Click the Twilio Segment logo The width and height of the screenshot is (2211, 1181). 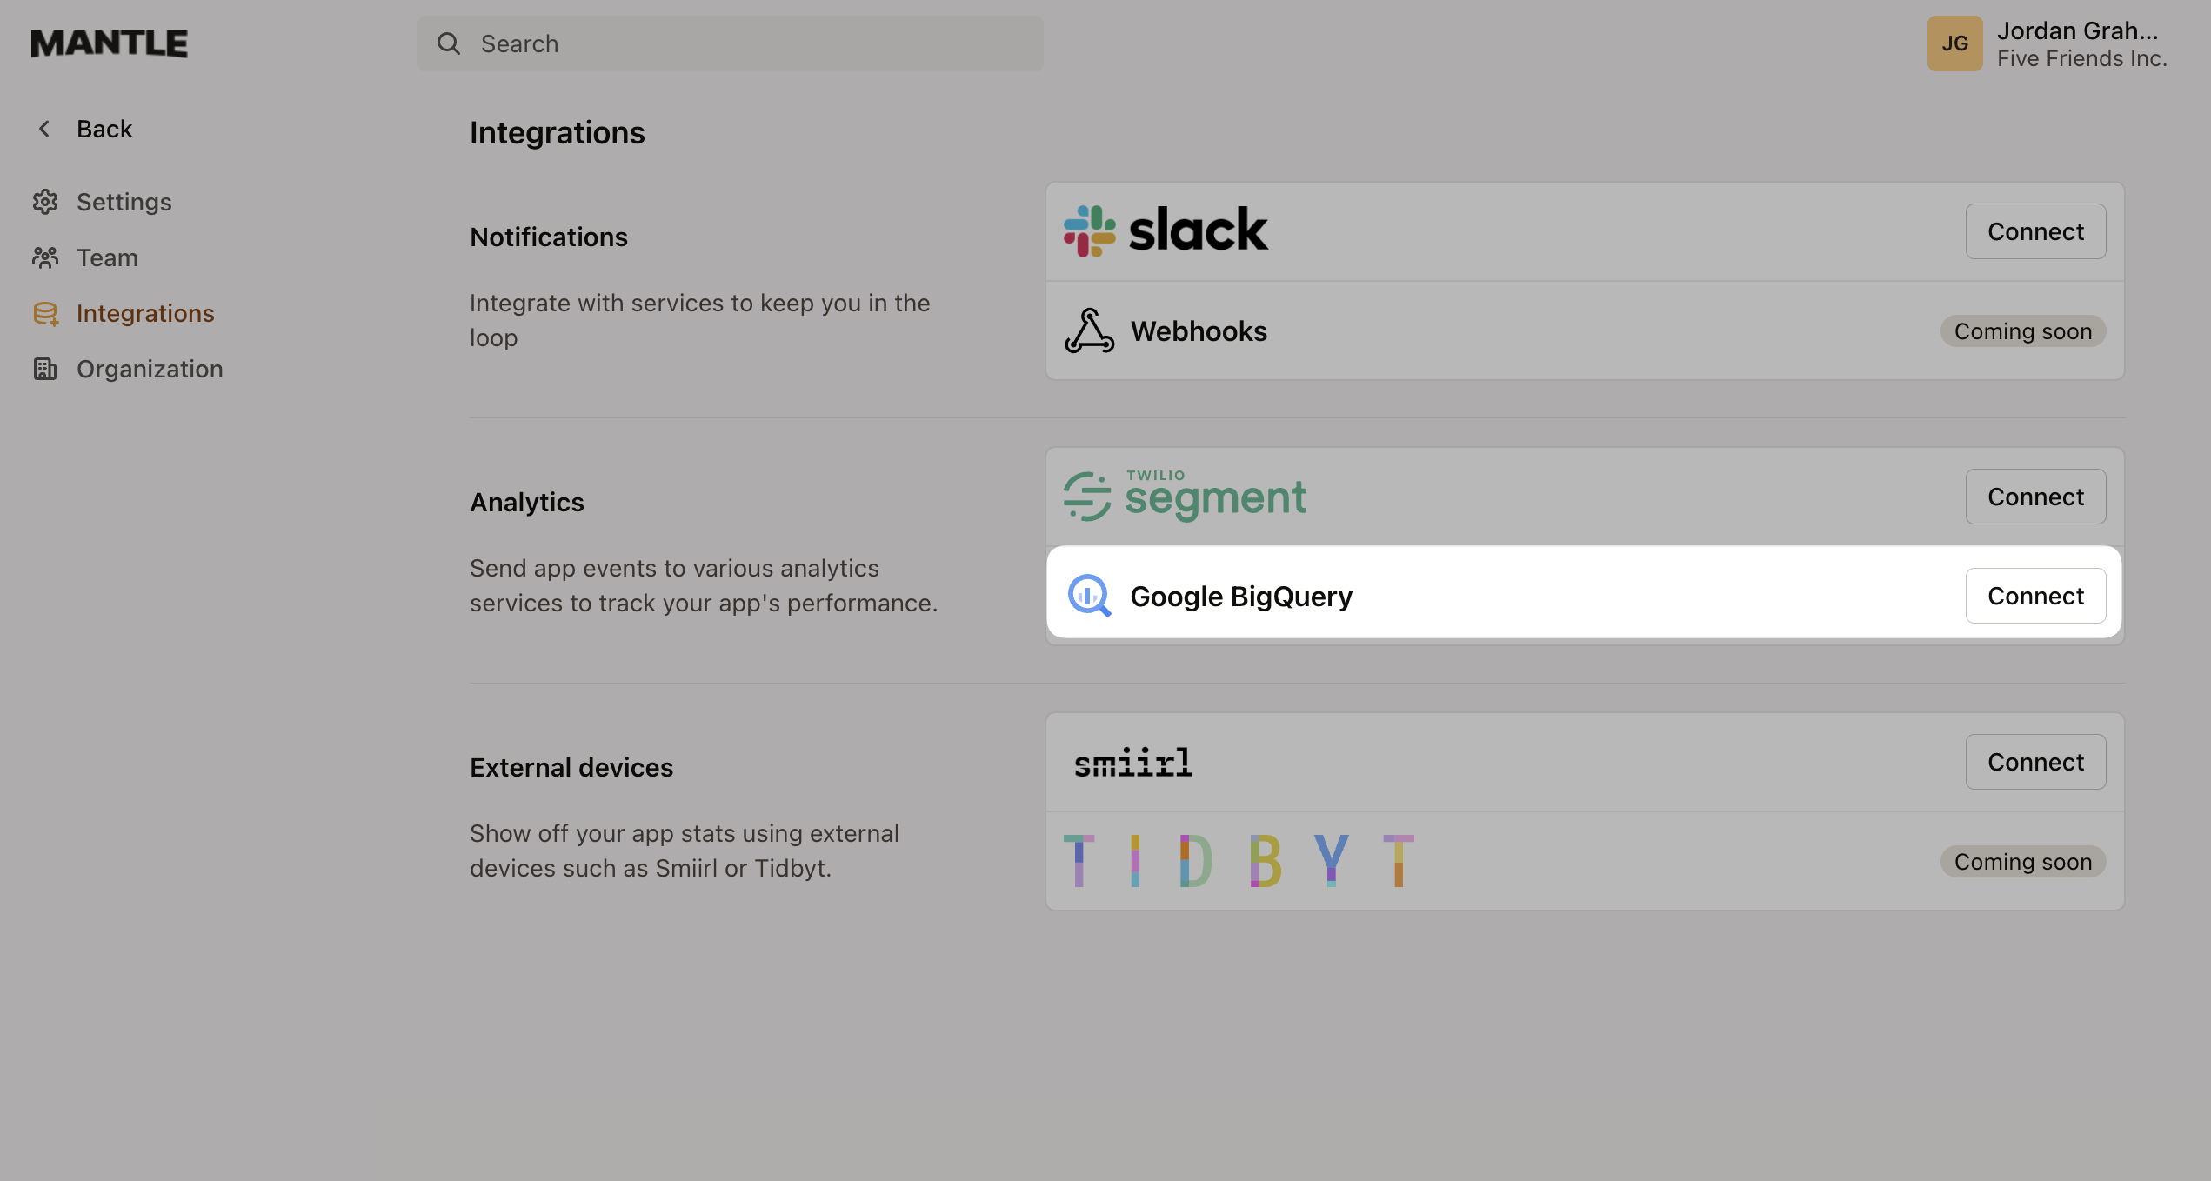point(1185,496)
